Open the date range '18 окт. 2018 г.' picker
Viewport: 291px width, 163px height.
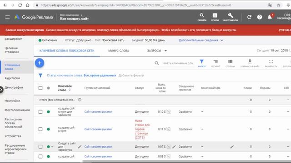[280, 50]
